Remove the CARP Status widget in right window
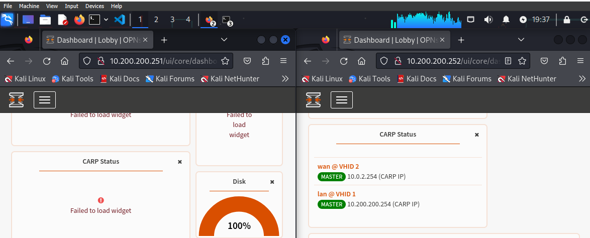The height and width of the screenshot is (238, 590). [x=477, y=135]
